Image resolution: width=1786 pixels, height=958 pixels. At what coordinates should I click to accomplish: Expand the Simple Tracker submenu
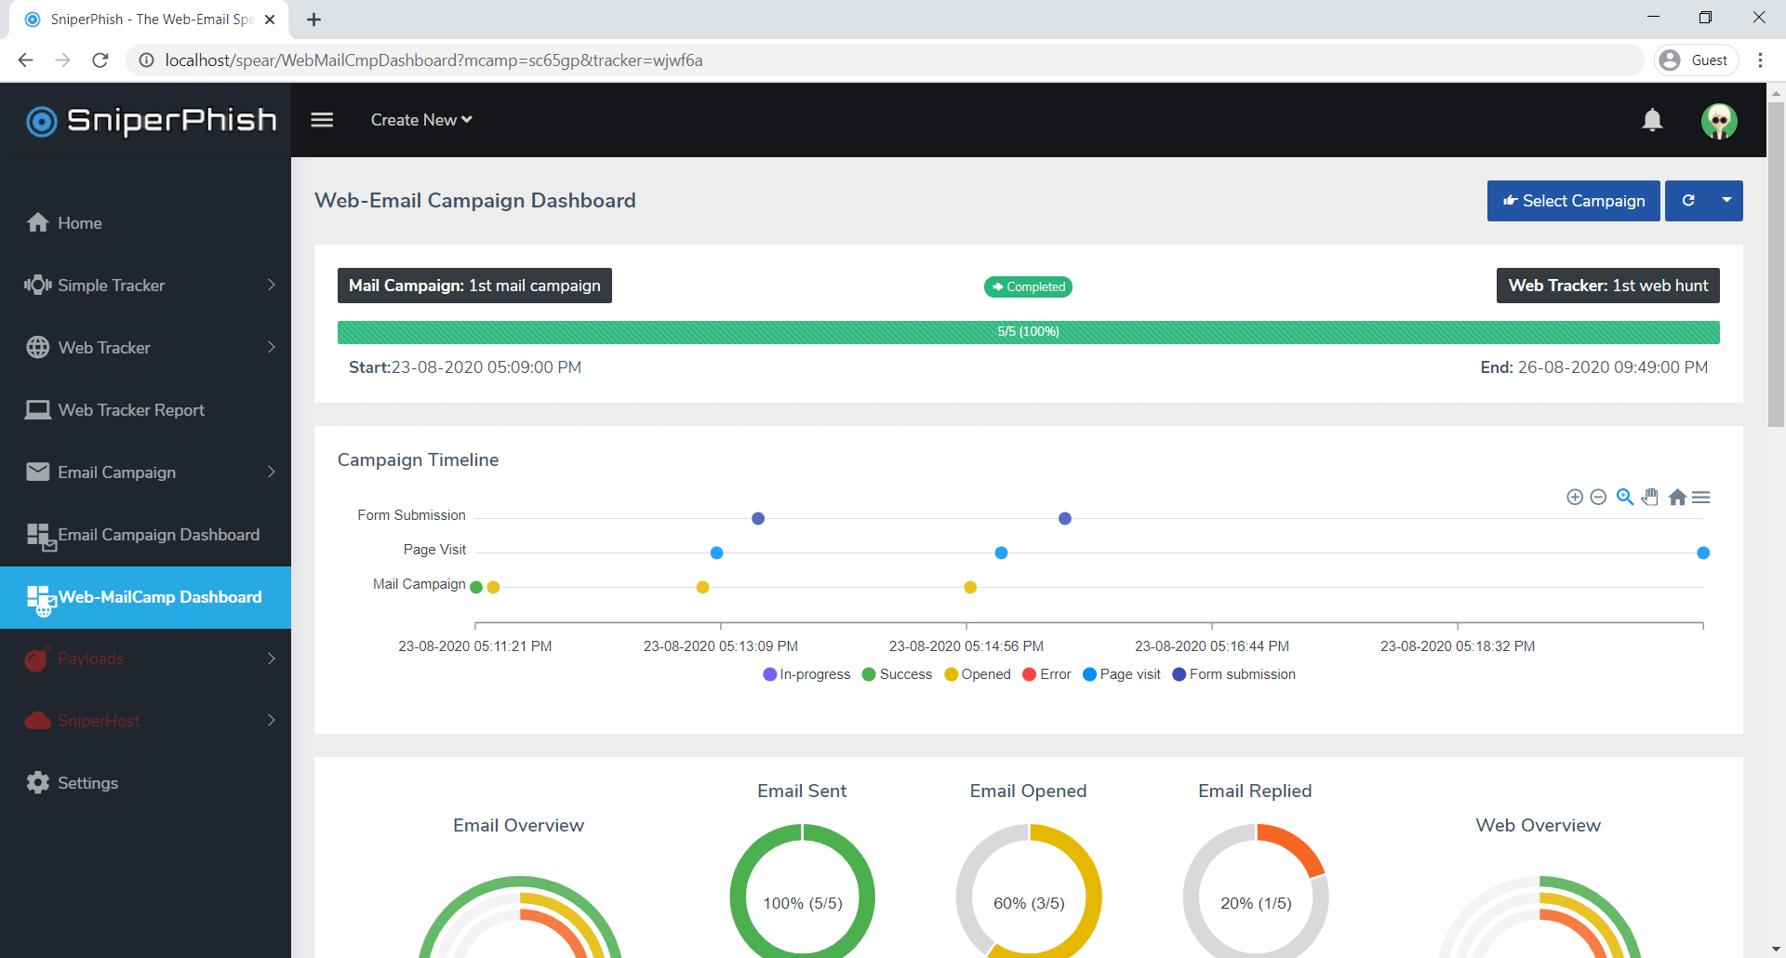[272, 285]
